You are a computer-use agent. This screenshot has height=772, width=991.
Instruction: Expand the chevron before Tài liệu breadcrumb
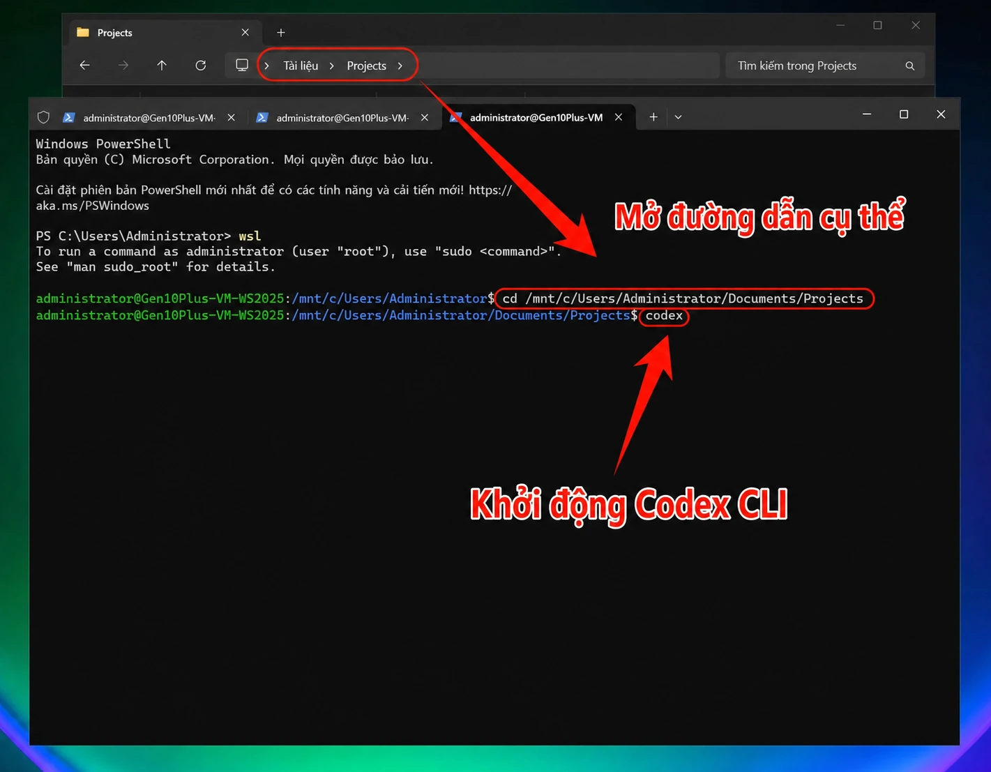click(x=267, y=66)
